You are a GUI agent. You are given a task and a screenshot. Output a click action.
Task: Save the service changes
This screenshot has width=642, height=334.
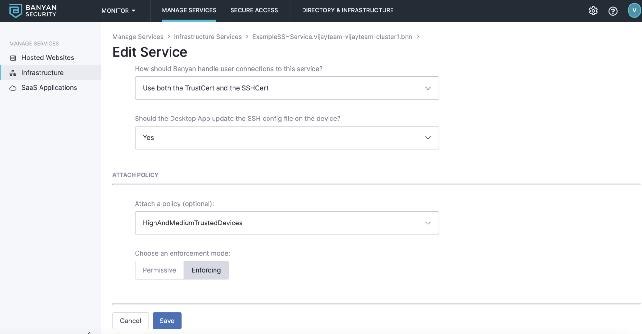click(x=167, y=321)
